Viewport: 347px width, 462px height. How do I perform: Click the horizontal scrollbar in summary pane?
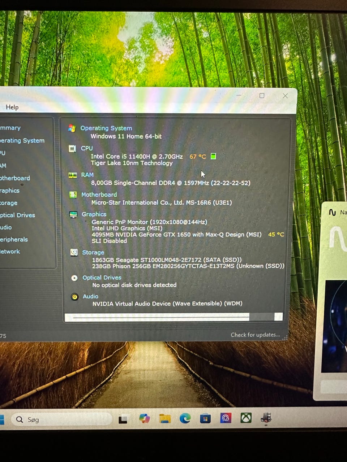point(173,317)
